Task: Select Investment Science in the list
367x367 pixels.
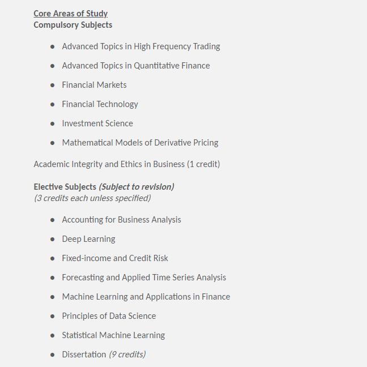Action: (97, 123)
